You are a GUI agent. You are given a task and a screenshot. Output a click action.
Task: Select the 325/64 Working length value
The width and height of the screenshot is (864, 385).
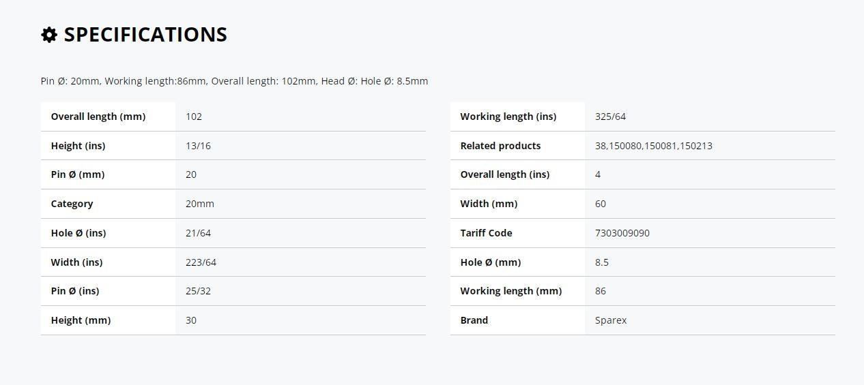pyautogui.click(x=610, y=117)
